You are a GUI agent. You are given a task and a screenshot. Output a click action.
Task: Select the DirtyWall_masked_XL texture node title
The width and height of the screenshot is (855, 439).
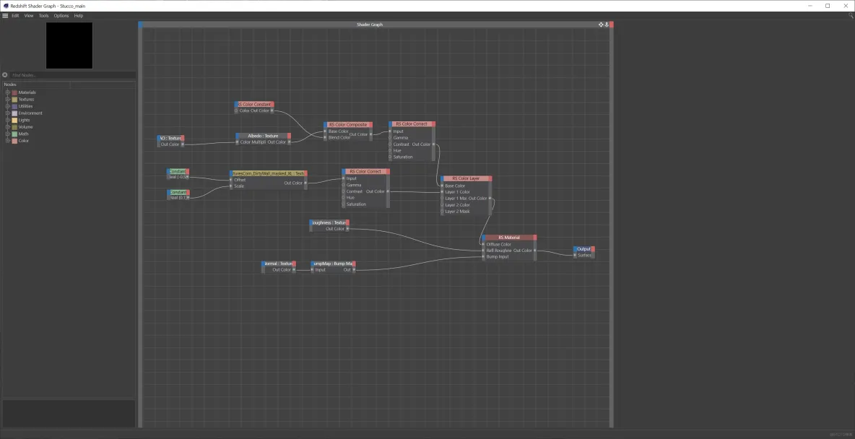(x=269, y=173)
